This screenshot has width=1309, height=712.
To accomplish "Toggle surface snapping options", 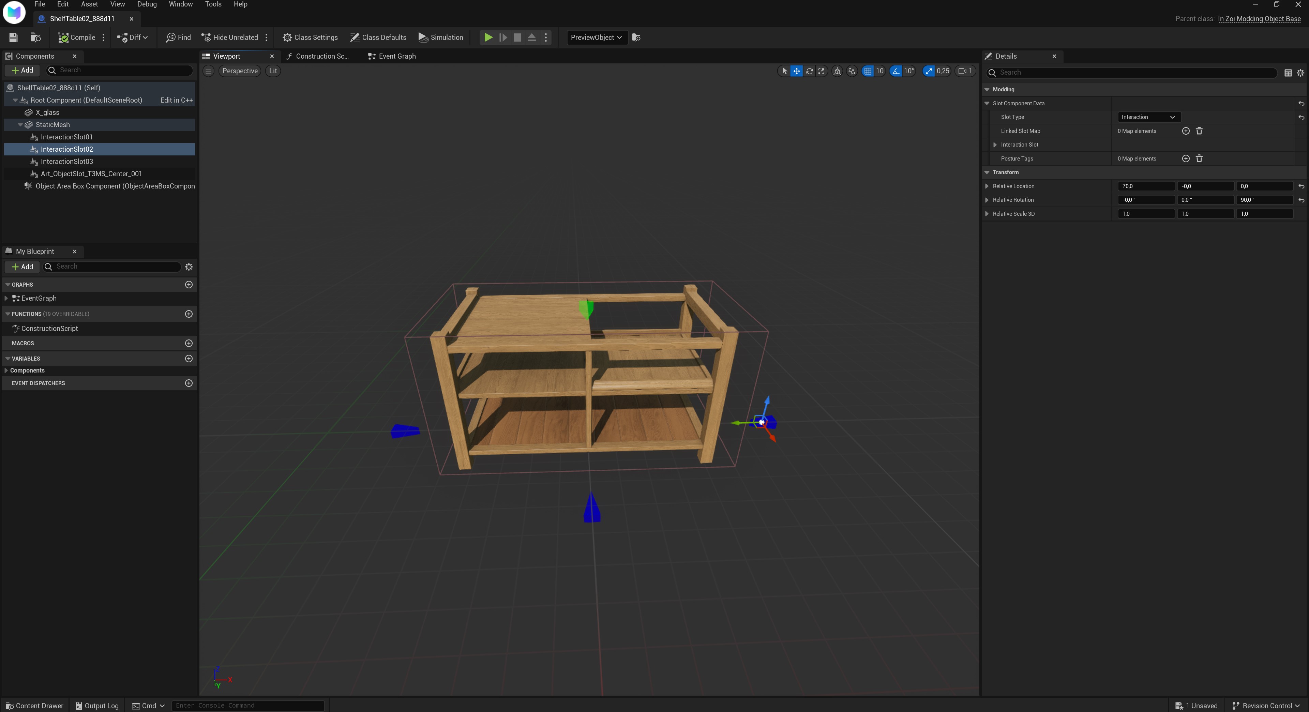I will coord(852,71).
